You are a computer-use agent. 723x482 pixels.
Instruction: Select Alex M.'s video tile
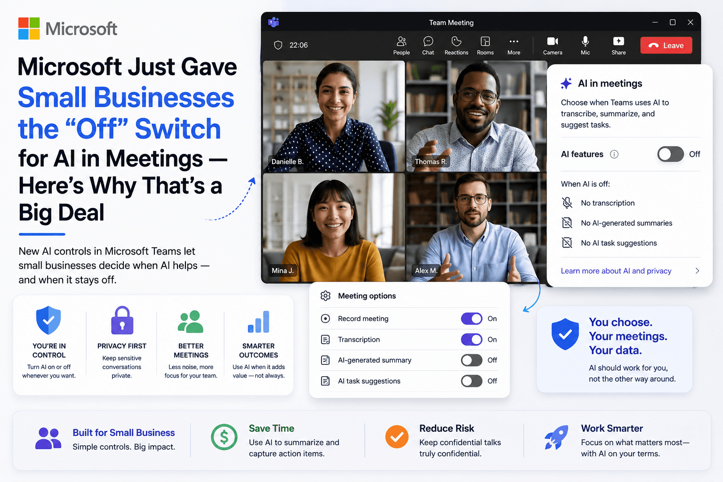pos(476,227)
